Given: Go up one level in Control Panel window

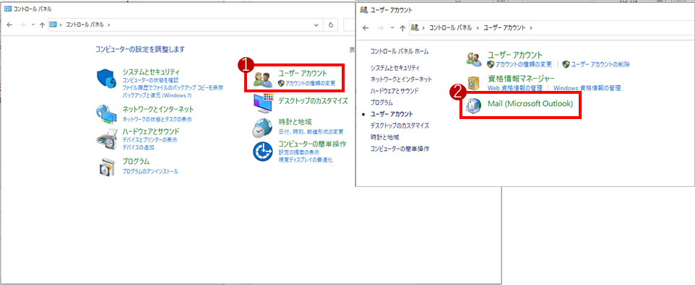Looking at the screenshot, I should 42,25.
